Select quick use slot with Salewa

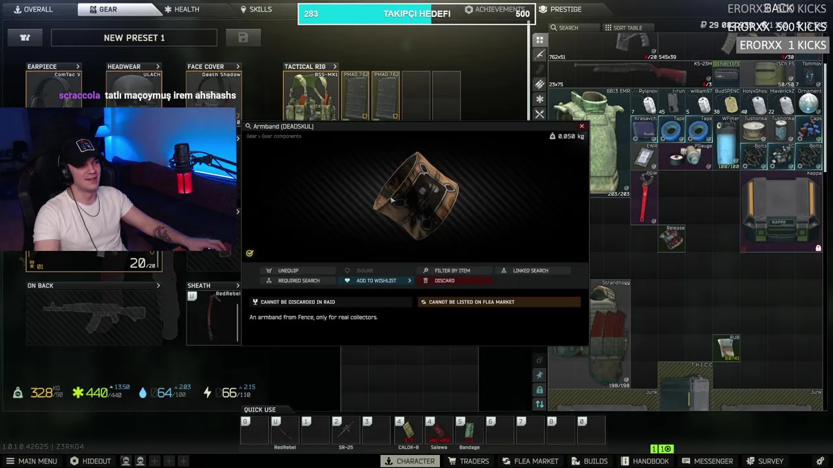[439, 430]
